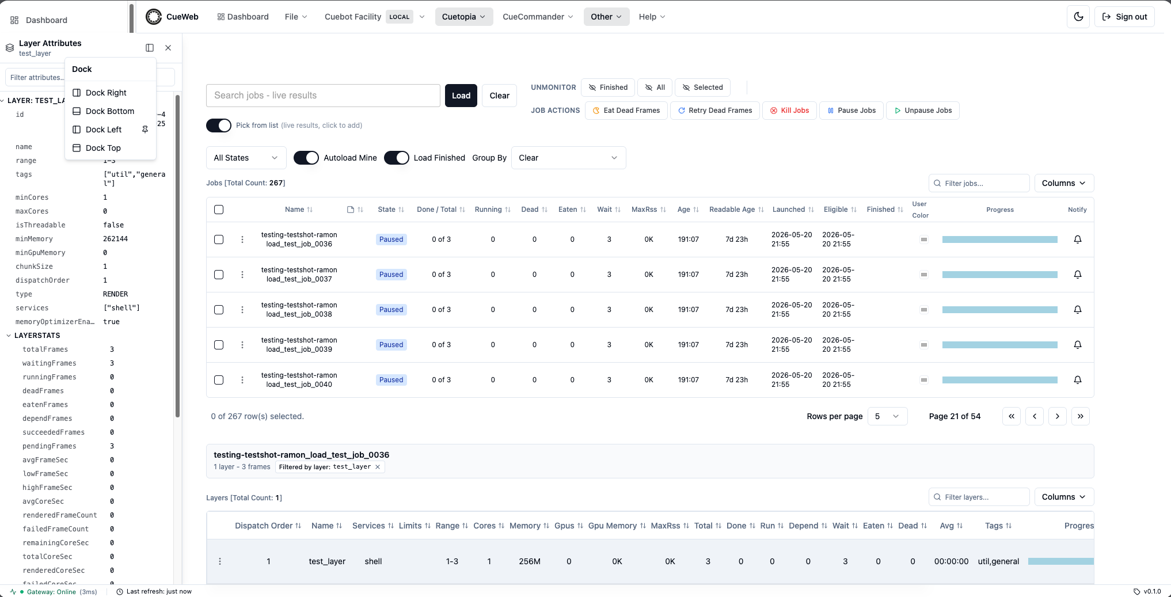
Task: Remove the test_layer filter chip
Action: coord(378,467)
